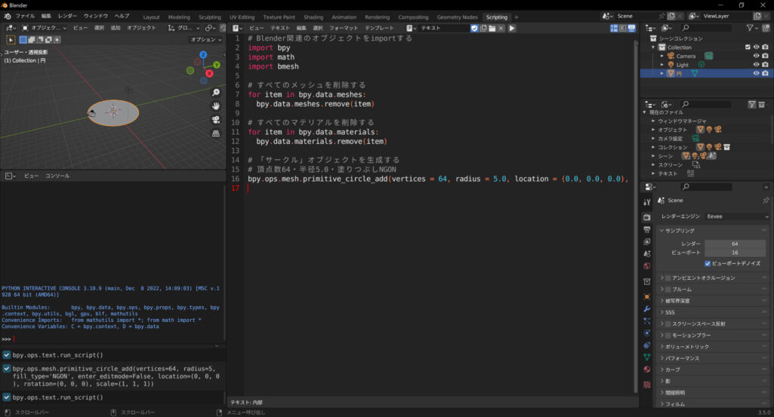Viewport: 774px width, 417px height.
Task: Pin the Scene properties with pin icon
Action: [766, 200]
